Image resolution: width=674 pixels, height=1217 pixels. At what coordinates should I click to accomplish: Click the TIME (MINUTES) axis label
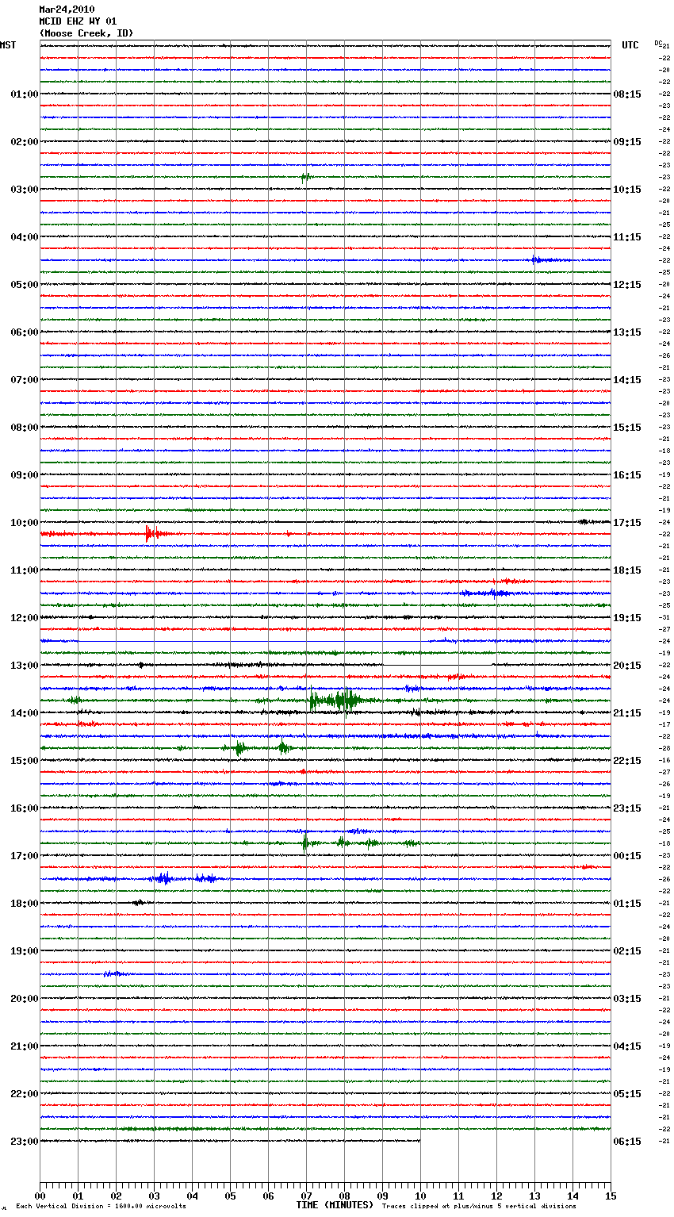pos(335,1205)
